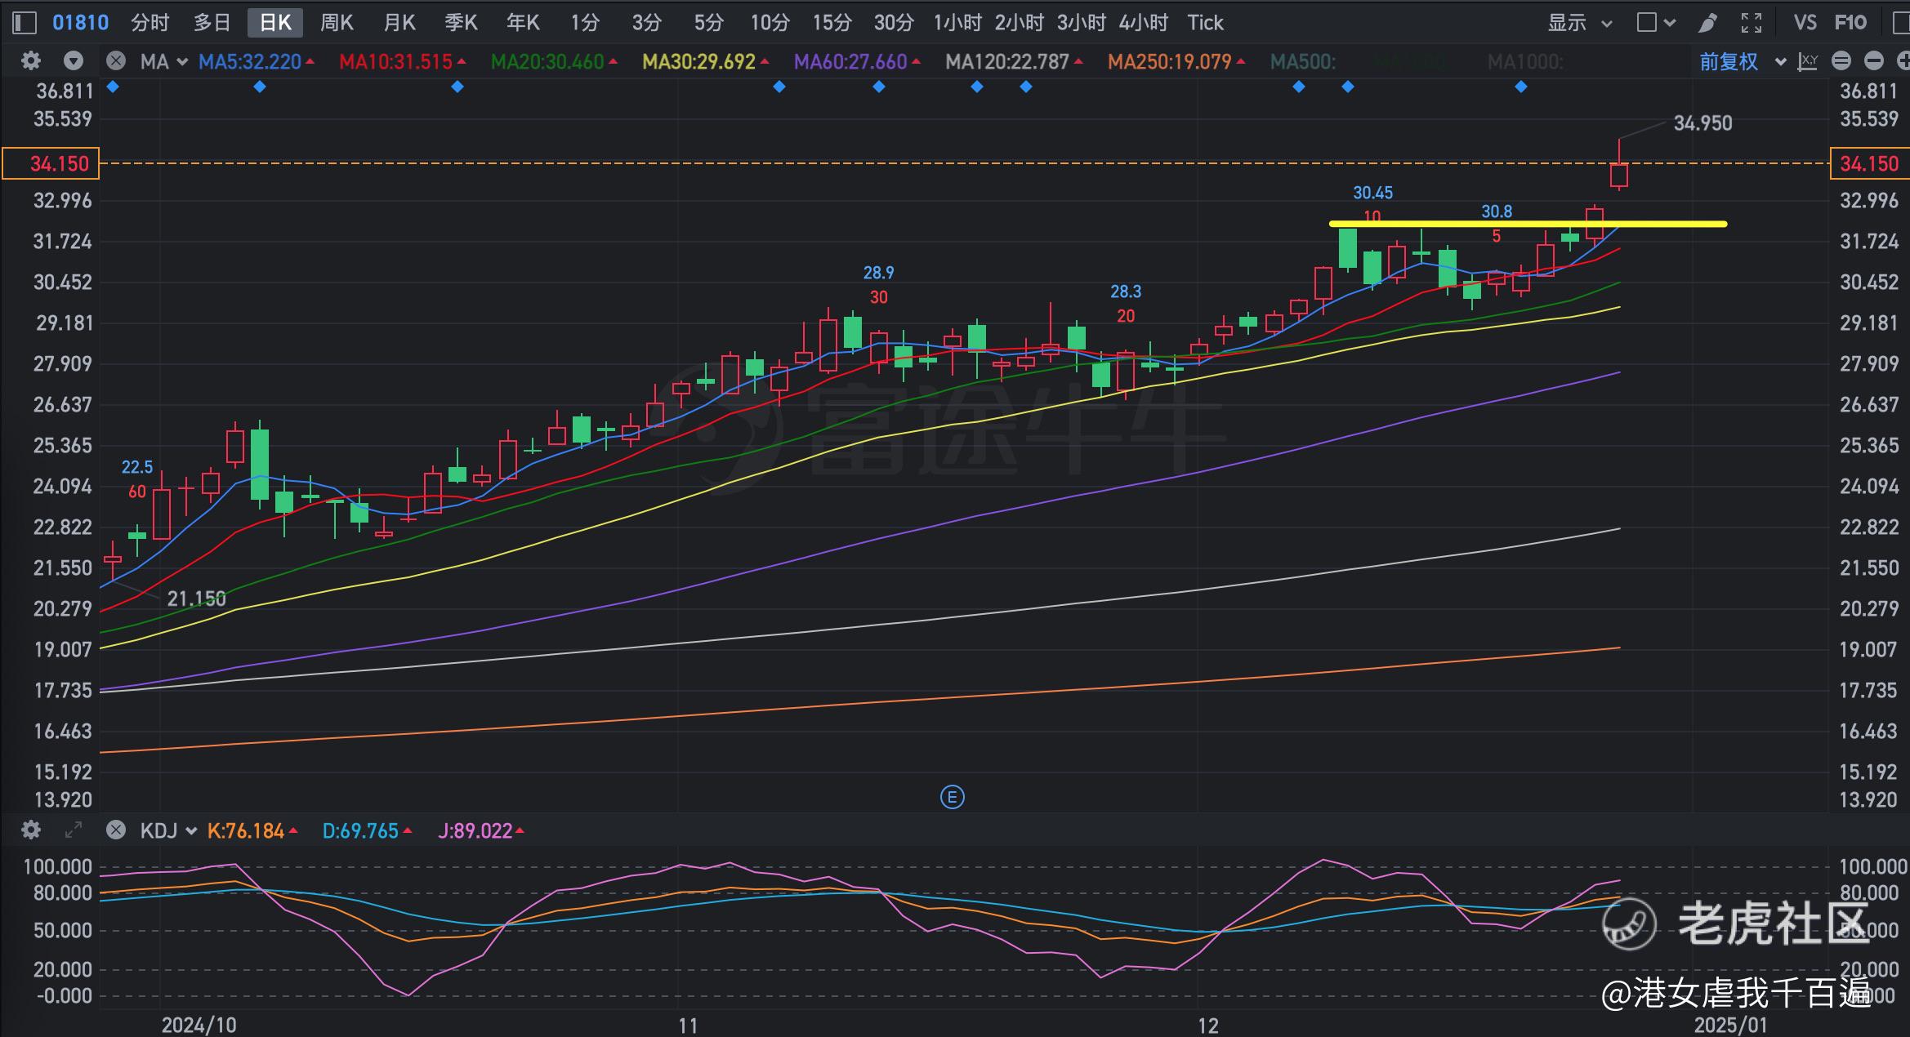Click the first blue diamond event marker
Screen dimensions: 1910x1037
(113, 87)
